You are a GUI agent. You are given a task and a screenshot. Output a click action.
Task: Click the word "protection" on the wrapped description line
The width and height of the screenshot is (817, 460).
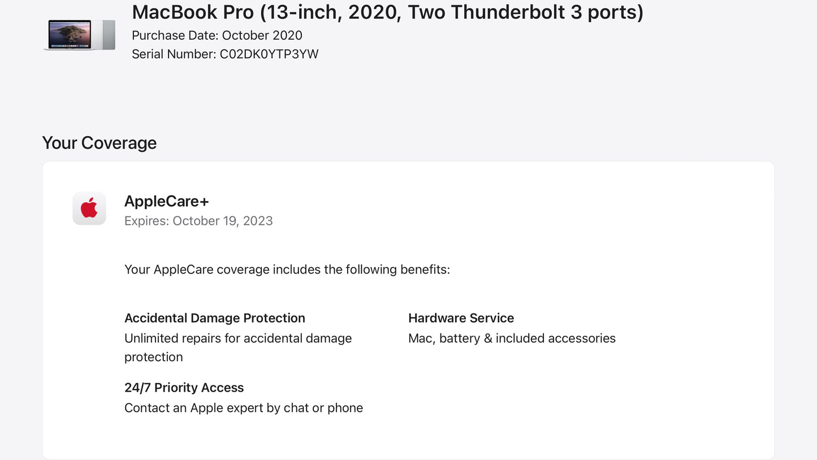click(154, 357)
